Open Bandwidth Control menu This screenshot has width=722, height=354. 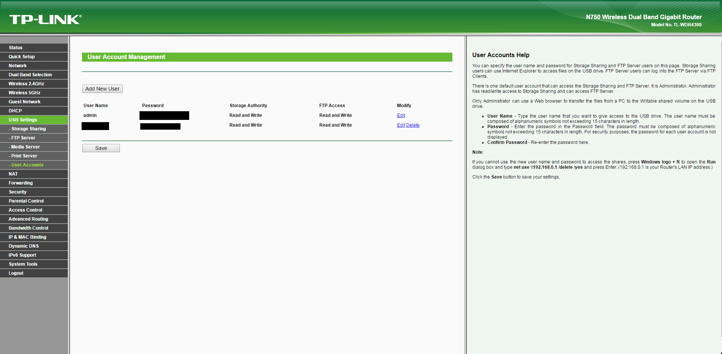[x=34, y=228]
